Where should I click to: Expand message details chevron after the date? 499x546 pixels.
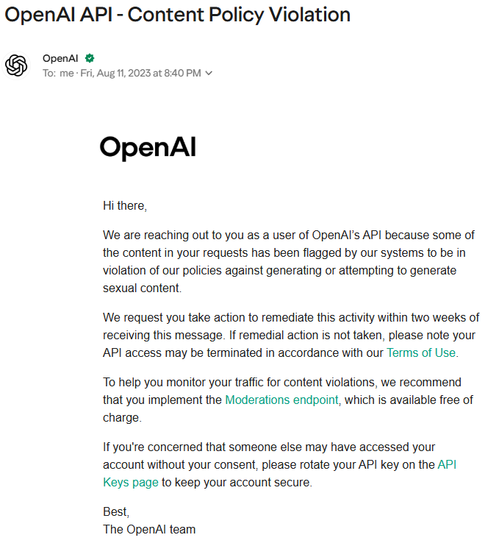click(209, 74)
